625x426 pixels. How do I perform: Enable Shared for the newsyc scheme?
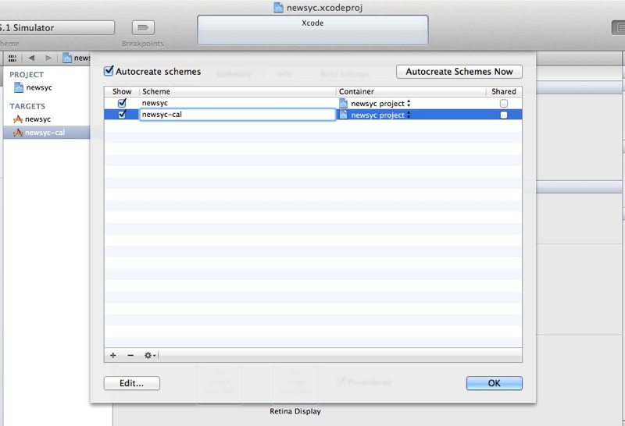(x=504, y=103)
